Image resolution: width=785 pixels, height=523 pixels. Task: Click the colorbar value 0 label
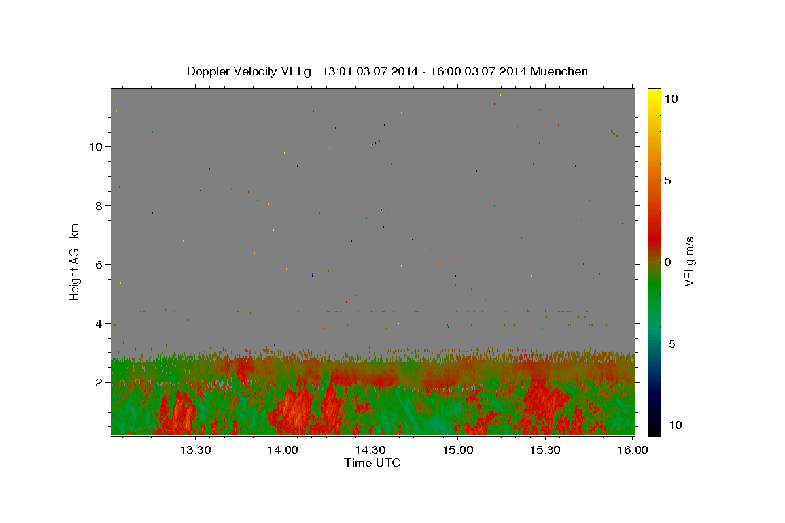click(x=667, y=261)
